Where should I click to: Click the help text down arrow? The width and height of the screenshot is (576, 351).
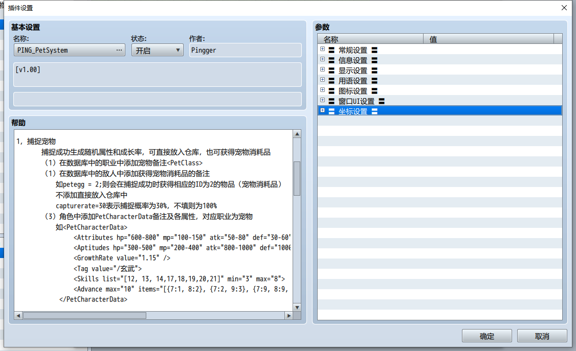[x=297, y=308]
